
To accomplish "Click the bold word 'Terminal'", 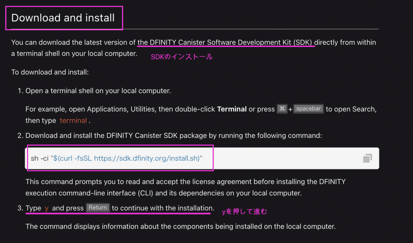I will pyautogui.click(x=232, y=109).
